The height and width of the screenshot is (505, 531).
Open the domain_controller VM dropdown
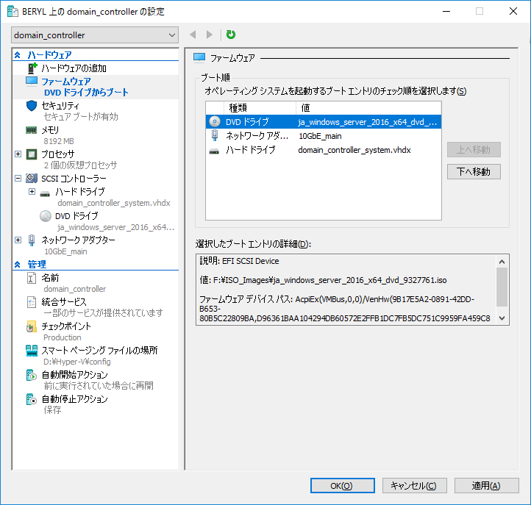click(x=95, y=35)
